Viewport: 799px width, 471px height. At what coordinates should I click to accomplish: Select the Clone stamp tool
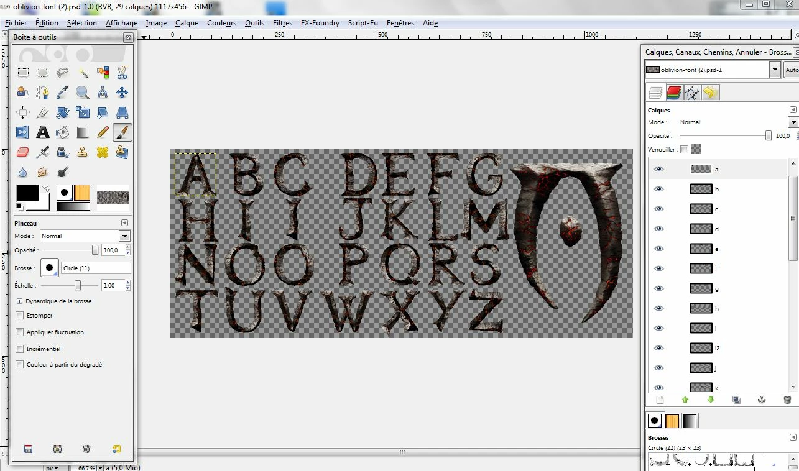coord(82,152)
